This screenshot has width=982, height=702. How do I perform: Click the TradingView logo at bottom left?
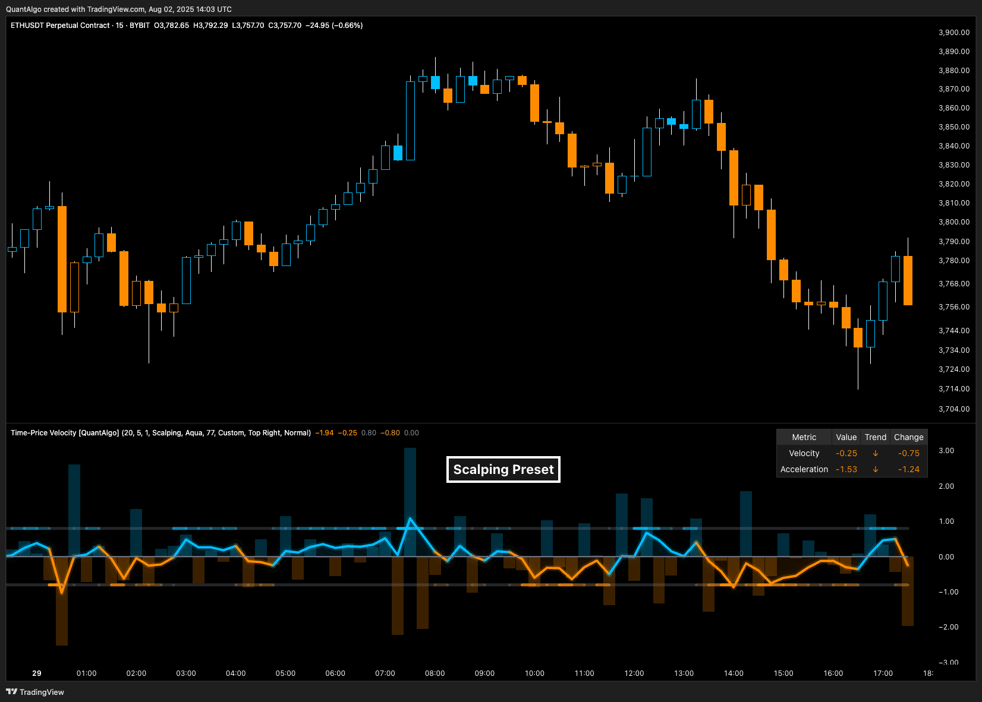coord(35,692)
